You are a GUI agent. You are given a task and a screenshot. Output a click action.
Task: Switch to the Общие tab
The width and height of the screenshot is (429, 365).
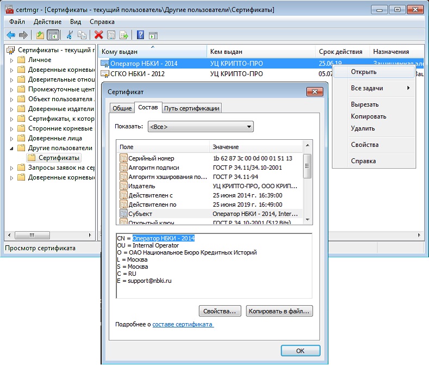point(122,108)
